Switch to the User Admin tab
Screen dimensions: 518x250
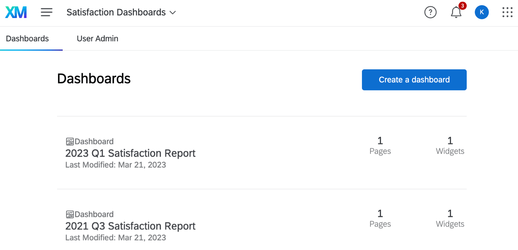point(97,39)
